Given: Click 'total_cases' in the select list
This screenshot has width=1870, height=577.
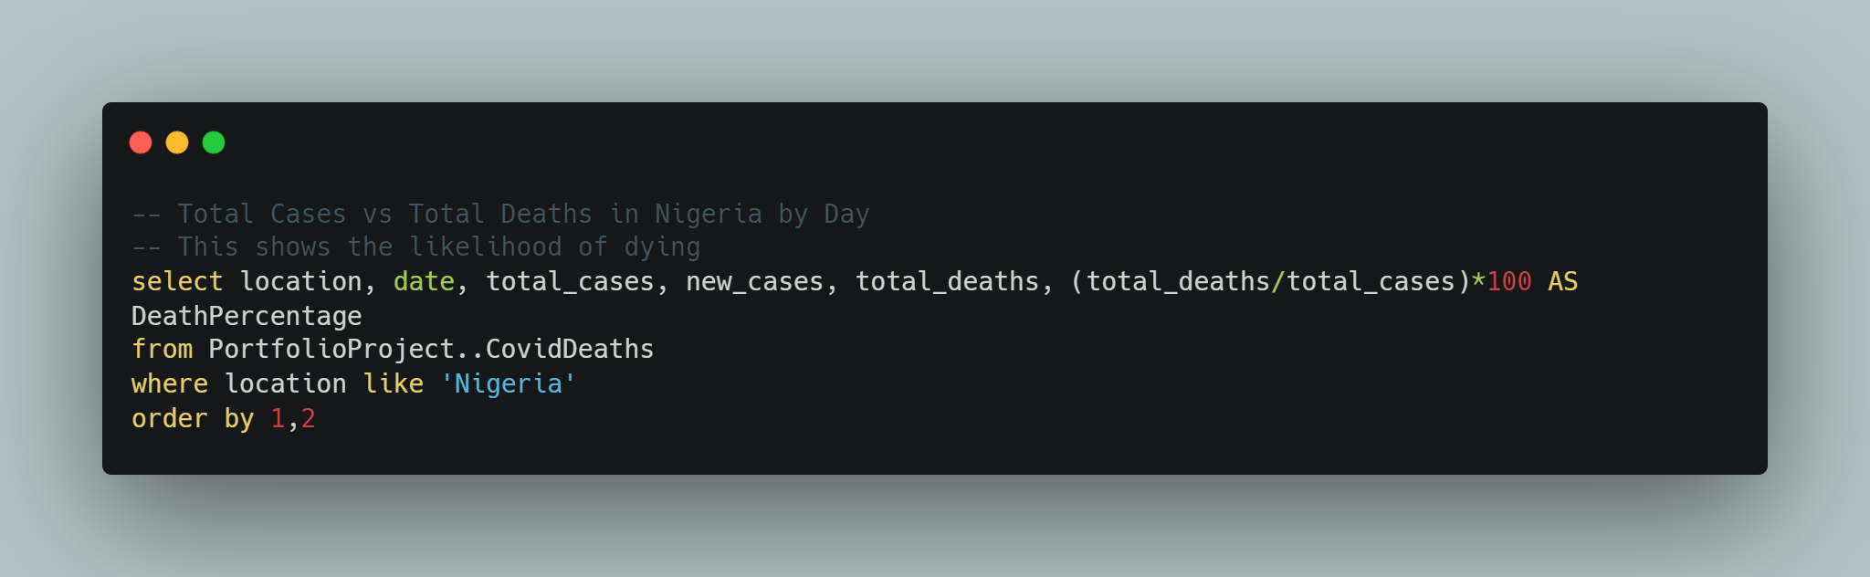Looking at the screenshot, I should (570, 281).
